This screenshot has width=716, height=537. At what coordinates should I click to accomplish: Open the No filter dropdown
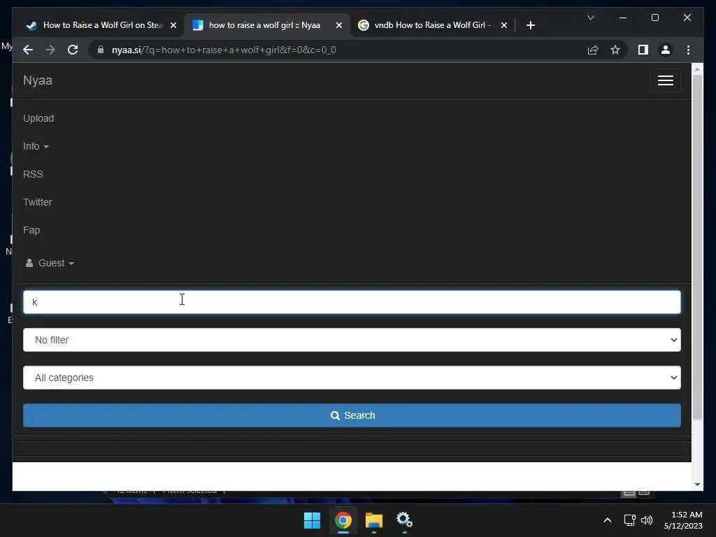pos(352,340)
